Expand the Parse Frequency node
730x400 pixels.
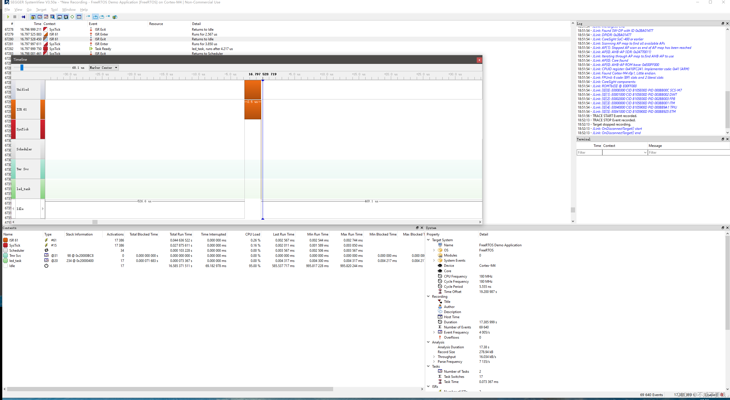(x=434, y=361)
